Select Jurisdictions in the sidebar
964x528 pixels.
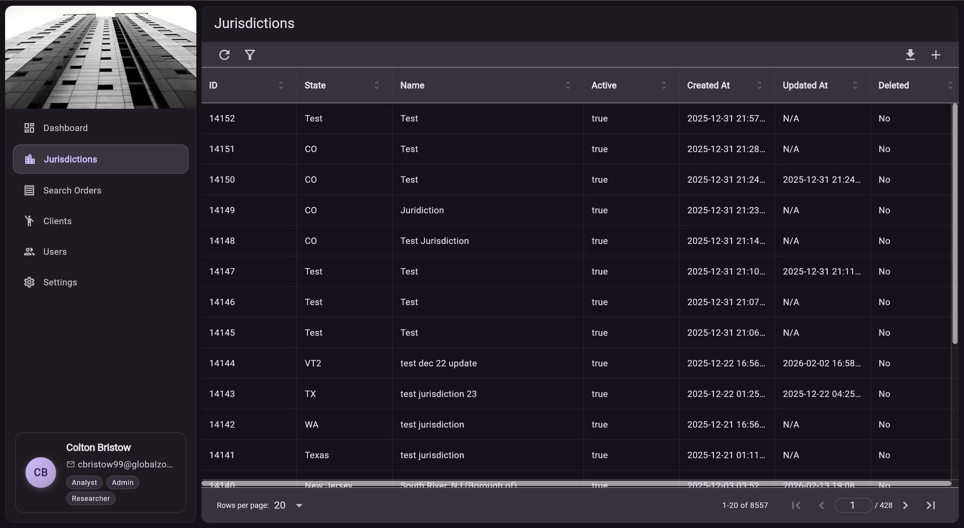(x=70, y=159)
